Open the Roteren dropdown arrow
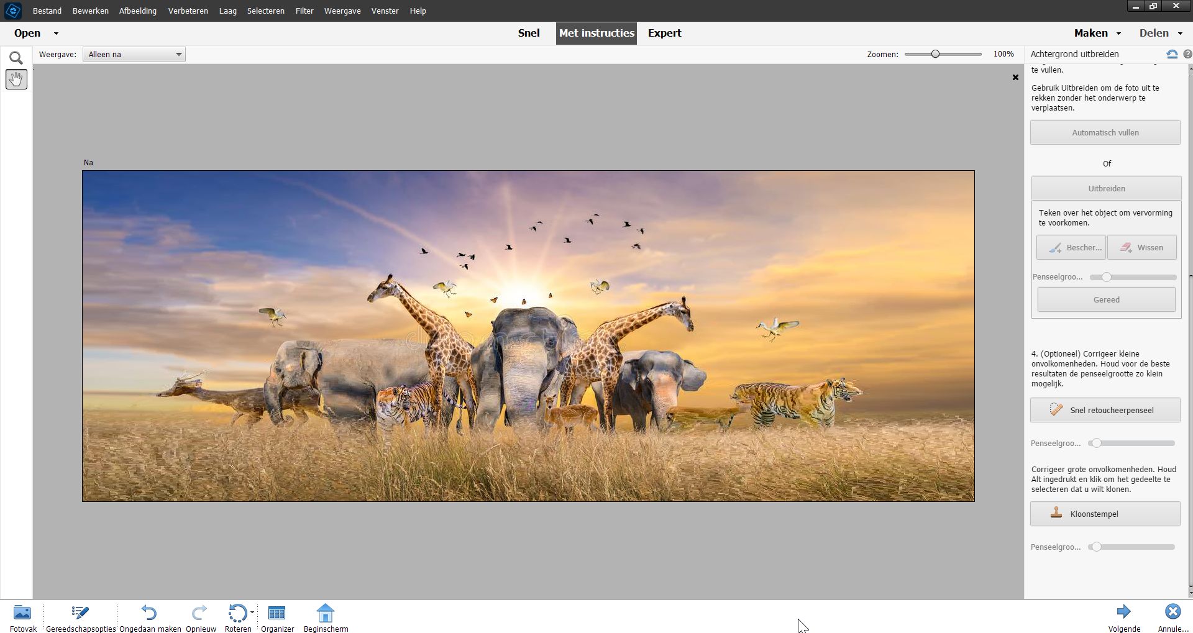This screenshot has height=633, width=1193. tap(252, 613)
